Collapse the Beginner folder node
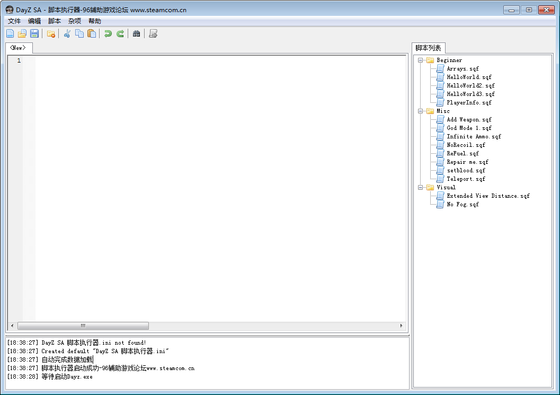The image size is (560, 395). (x=420, y=60)
